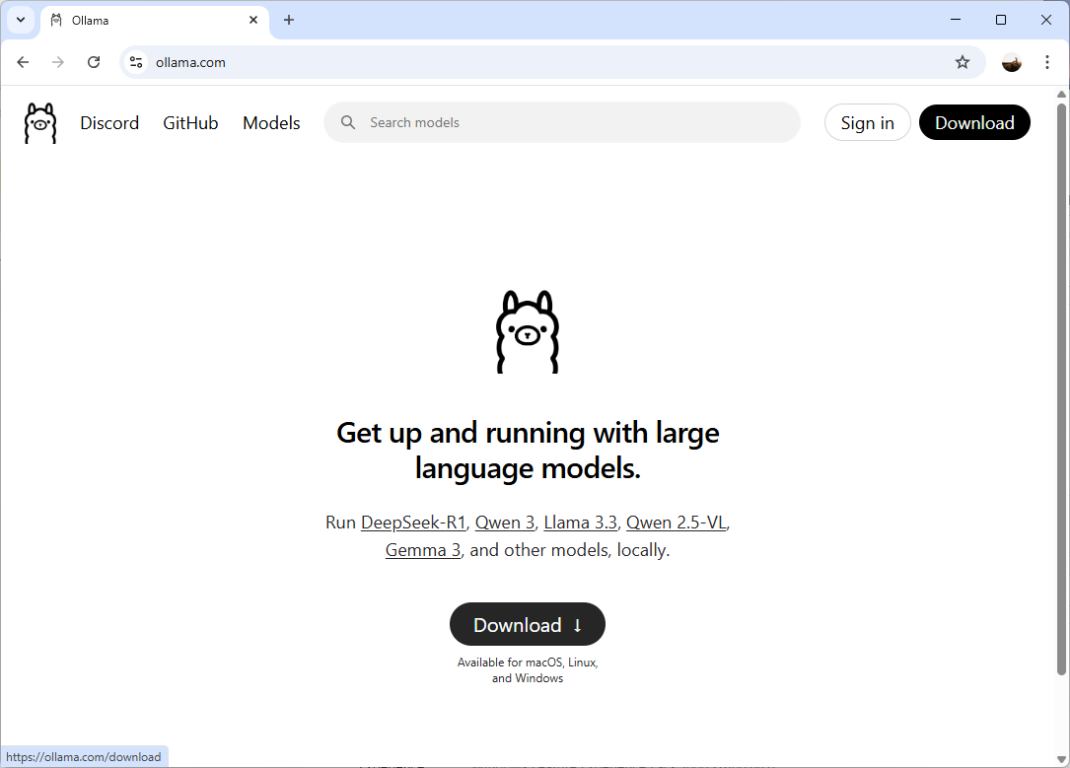
Task: Click the Sign in button
Action: click(867, 123)
